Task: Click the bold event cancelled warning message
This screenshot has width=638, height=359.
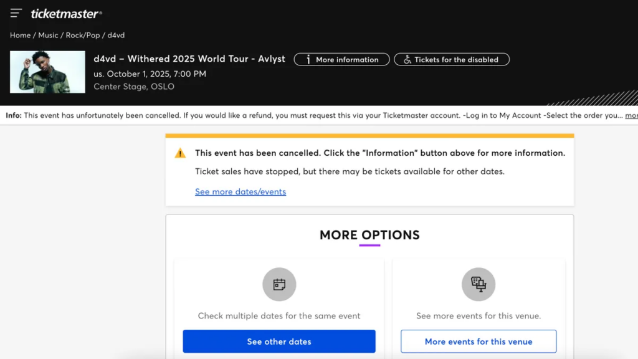Action: (x=380, y=153)
